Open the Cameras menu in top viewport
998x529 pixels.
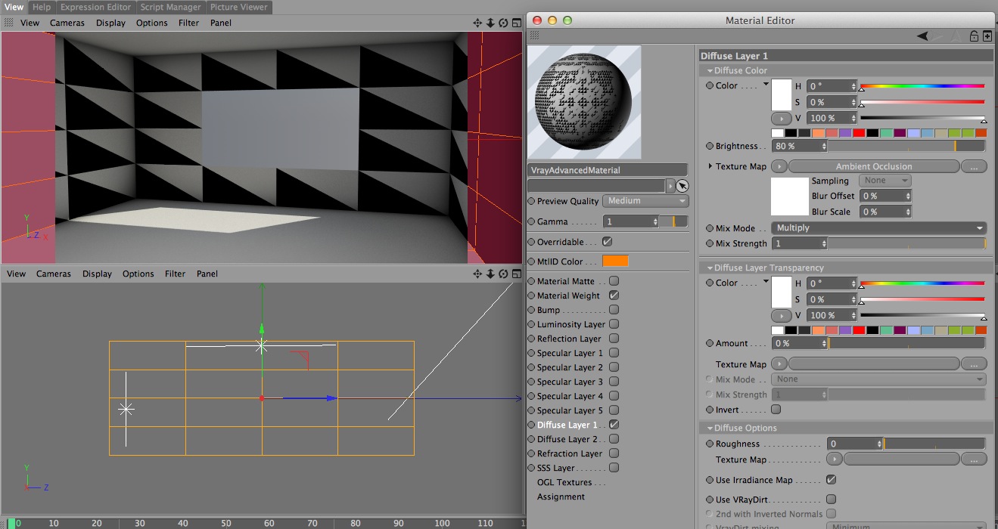67,23
